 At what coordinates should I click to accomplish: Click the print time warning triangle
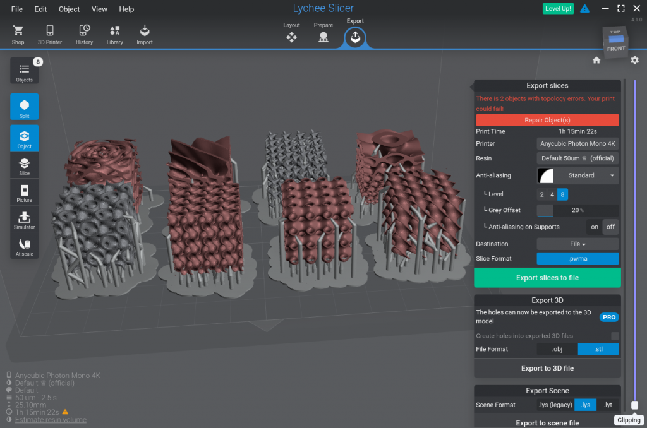click(x=65, y=412)
